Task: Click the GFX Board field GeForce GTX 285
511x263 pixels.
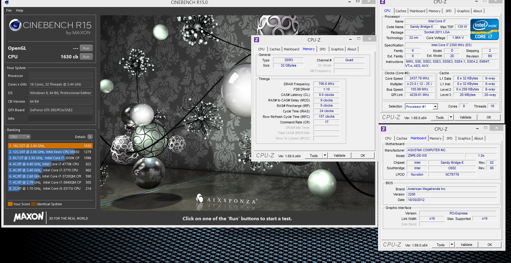Action: tap(61, 110)
